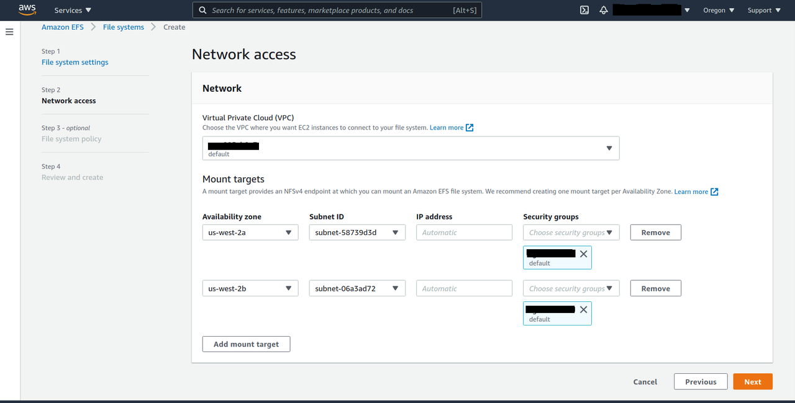Open security groups chooser for us-west-2b row
The image size is (795, 403).
[x=571, y=288]
